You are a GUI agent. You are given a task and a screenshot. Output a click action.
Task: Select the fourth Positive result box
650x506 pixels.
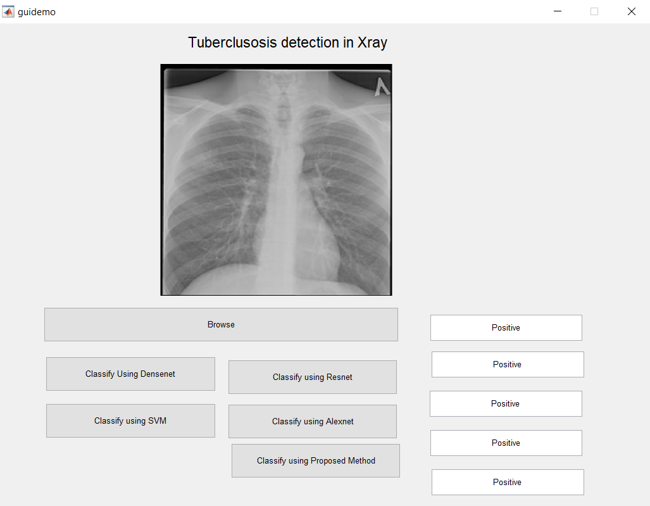click(x=506, y=443)
